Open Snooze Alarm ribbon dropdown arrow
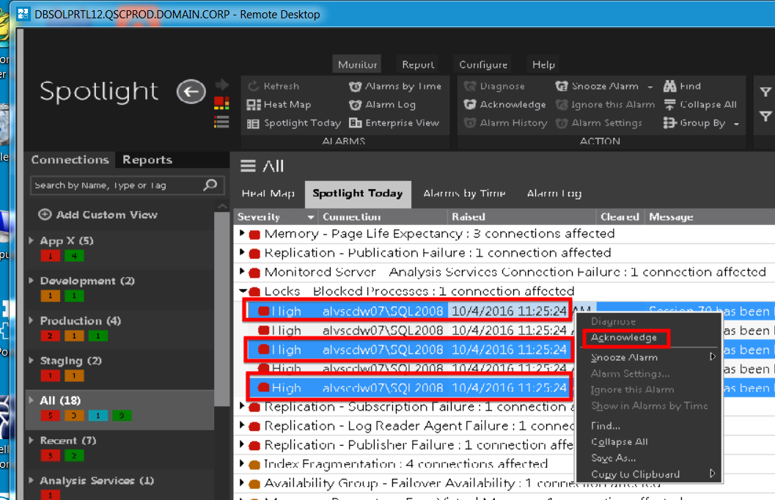The width and height of the screenshot is (775, 500). click(x=650, y=87)
